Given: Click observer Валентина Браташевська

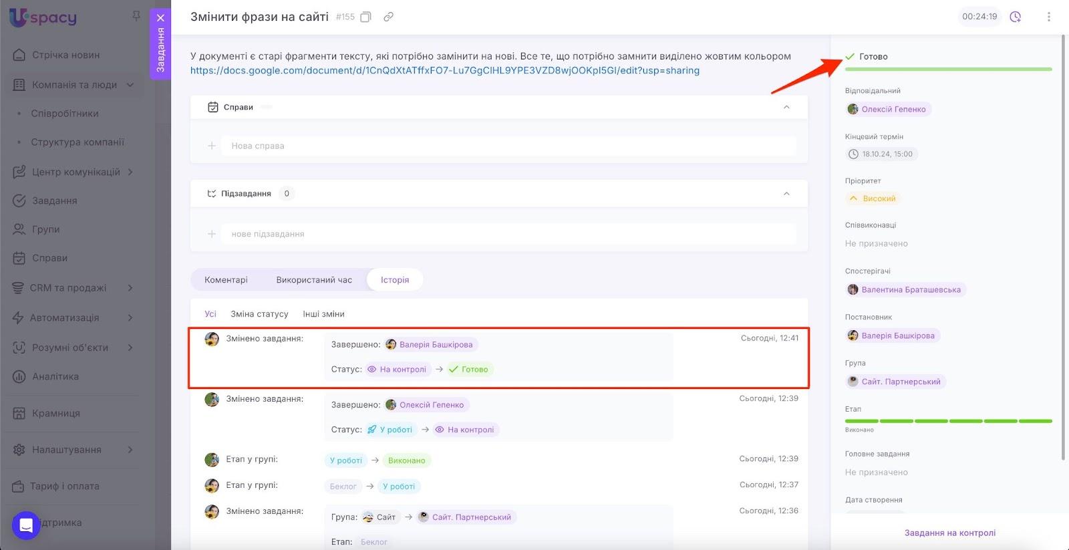Looking at the screenshot, I should pos(905,290).
